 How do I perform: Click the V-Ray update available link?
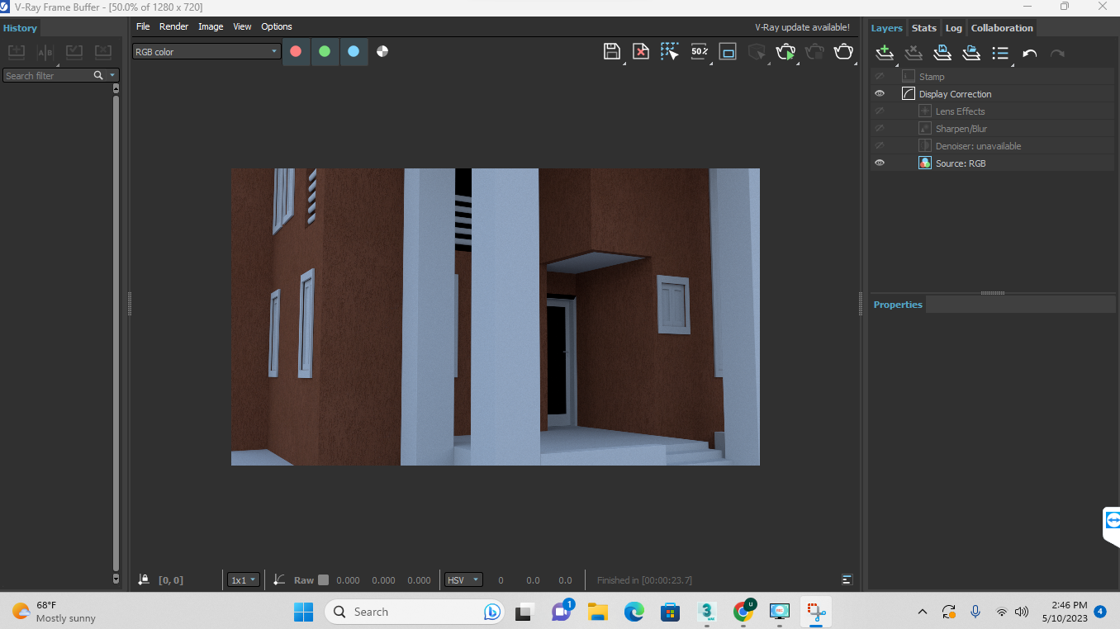tap(801, 26)
